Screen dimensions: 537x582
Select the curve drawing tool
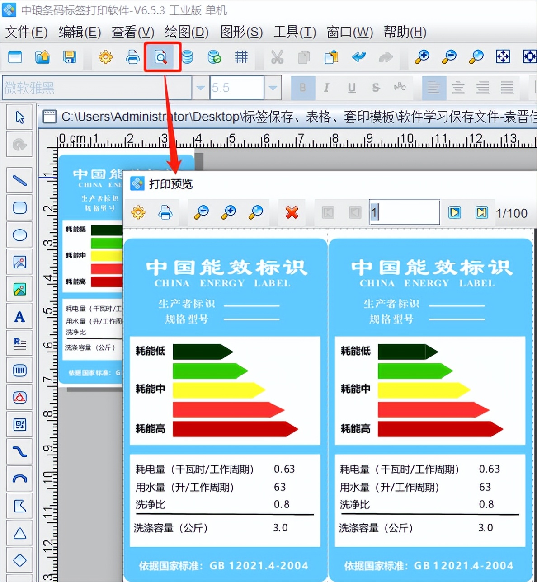(19, 452)
